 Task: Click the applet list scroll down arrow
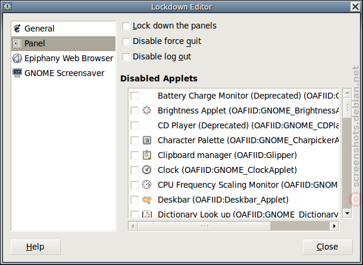(347, 213)
